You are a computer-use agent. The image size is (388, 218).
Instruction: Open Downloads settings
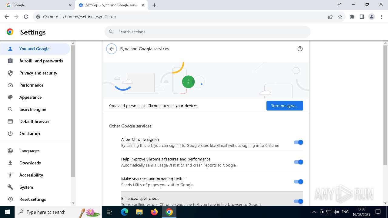point(35,163)
